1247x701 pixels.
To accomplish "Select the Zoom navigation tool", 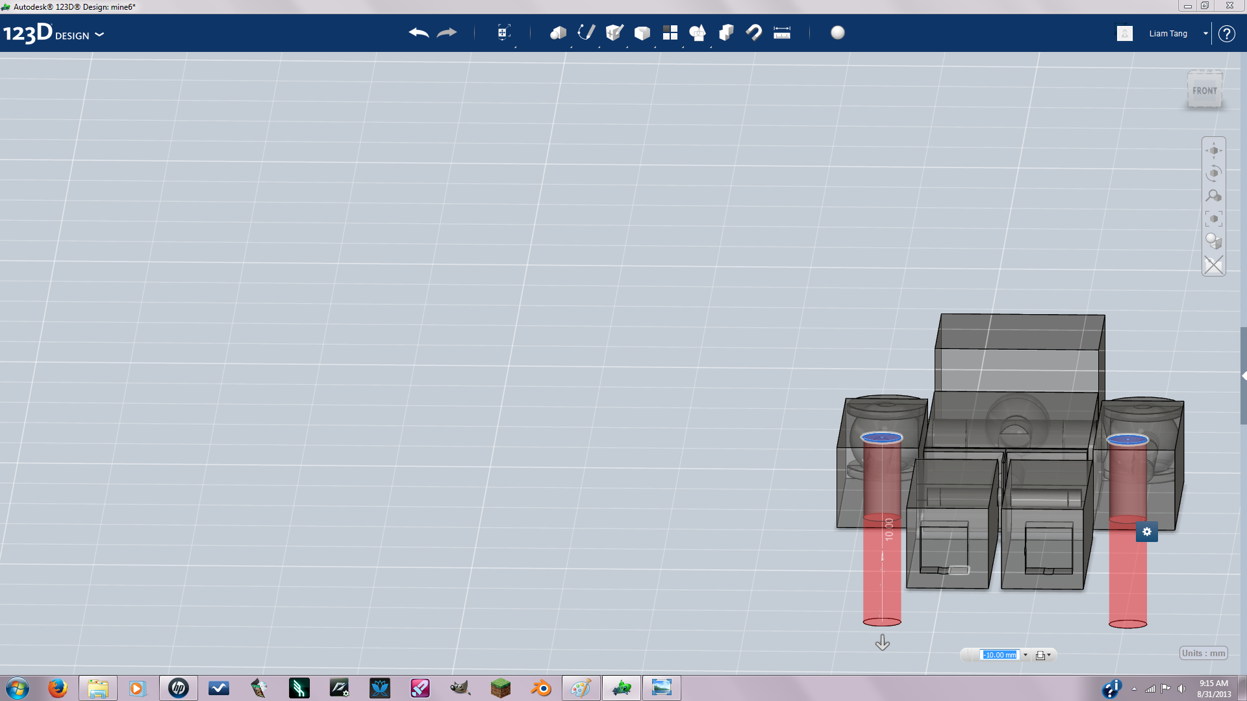I will 1213,196.
